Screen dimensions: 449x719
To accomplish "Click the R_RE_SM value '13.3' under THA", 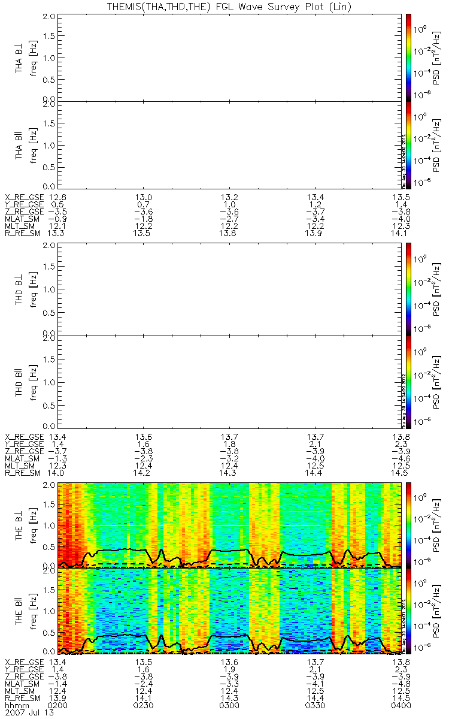I will (59, 233).
